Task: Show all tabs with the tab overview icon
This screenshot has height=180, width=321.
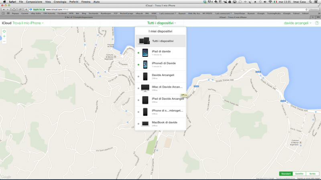Action: (318, 17)
